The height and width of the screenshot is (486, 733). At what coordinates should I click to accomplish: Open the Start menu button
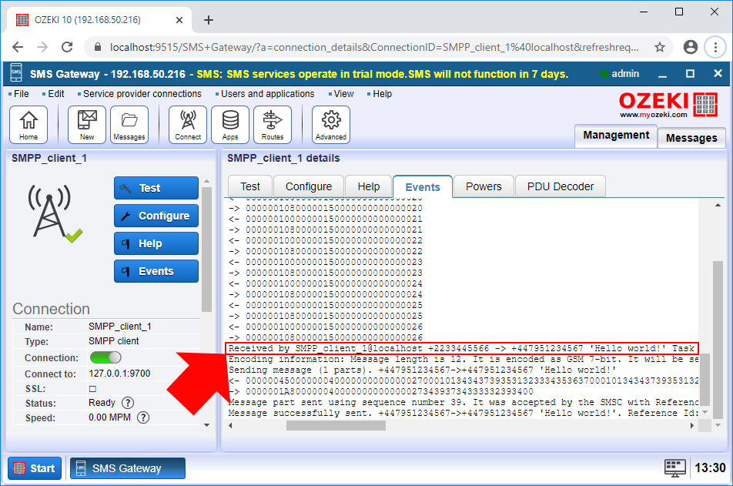coord(35,468)
